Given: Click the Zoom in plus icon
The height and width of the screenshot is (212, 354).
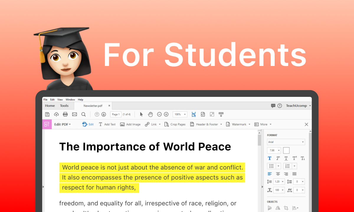Looking at the screenshot, I should point(166,114).
